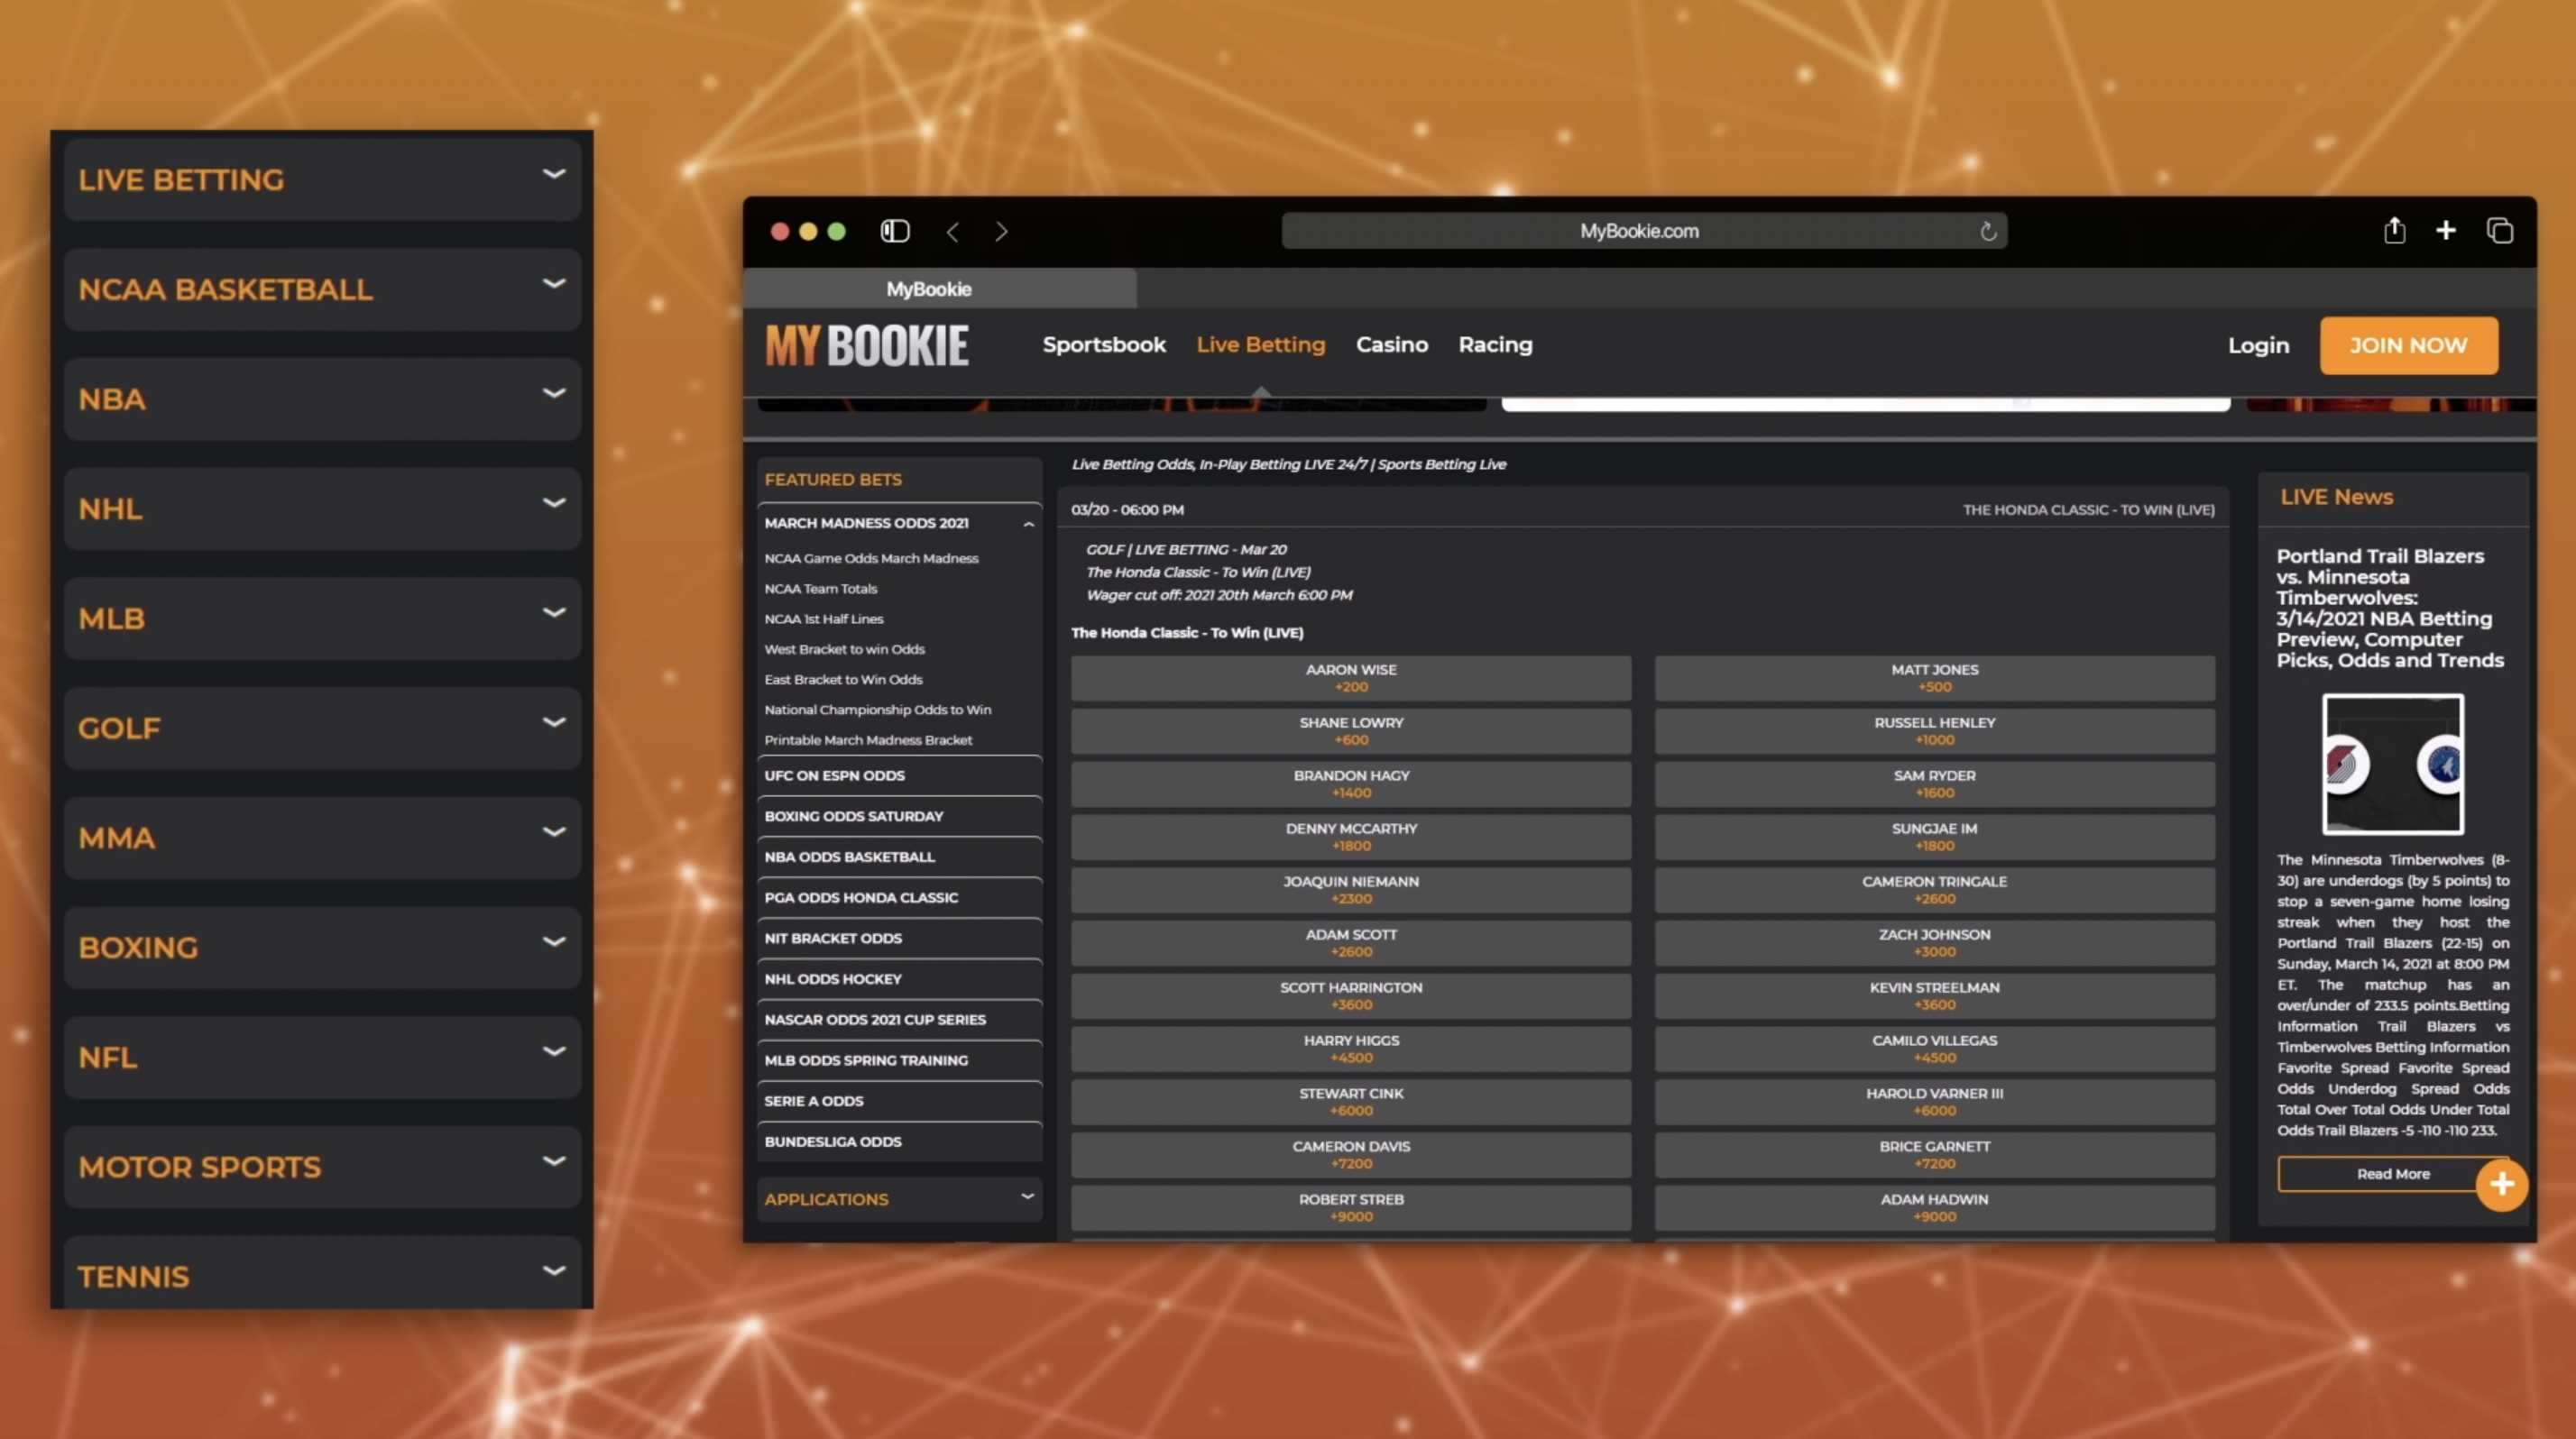2576x1439 pixels.
Task: Click the JOIN NOW button
Action: click(2408, 345)
